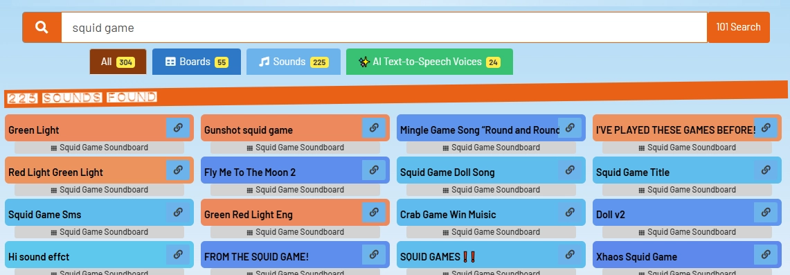Copy link for FROM THE SQUID GAME!
Screen dimensions: 790x275
(374, 255)
